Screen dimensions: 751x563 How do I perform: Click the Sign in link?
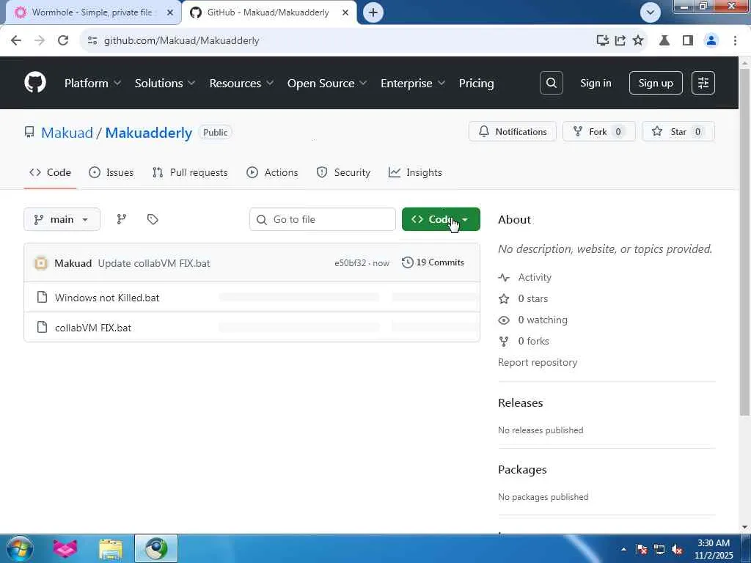point(596,83)
